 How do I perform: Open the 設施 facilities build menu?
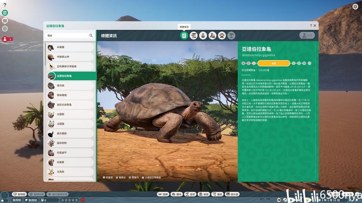[x=204, y=194]
